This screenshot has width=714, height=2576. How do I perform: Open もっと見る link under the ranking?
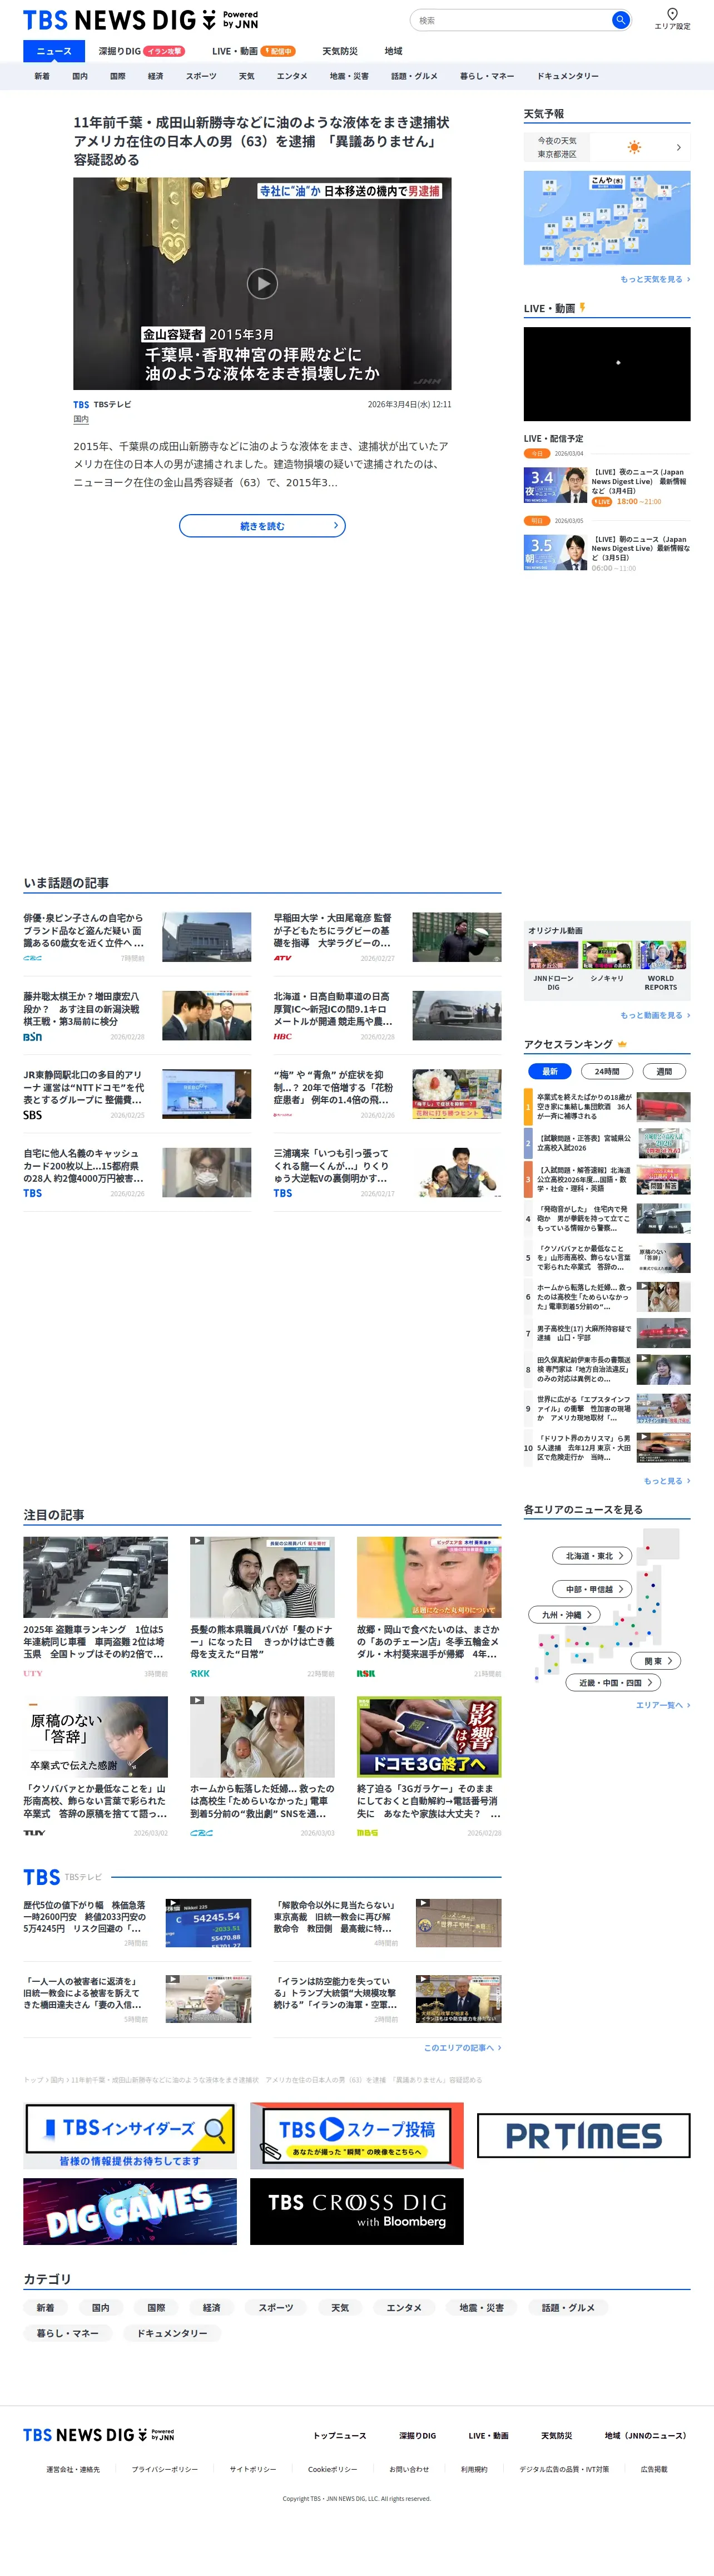[666, 1481]
